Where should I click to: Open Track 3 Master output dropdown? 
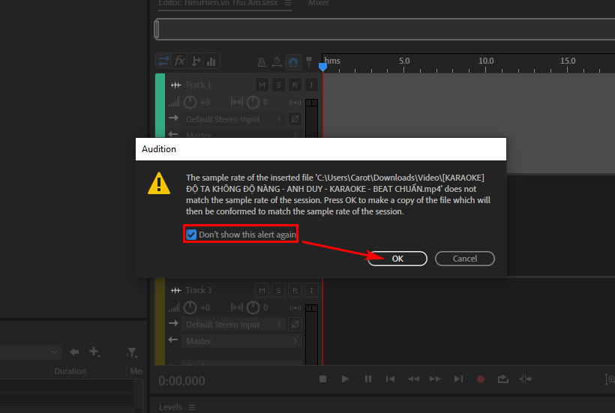pos(233,341)
